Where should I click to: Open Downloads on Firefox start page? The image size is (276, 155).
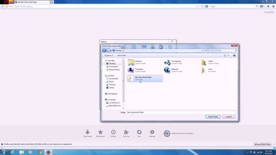pos(88,133)
